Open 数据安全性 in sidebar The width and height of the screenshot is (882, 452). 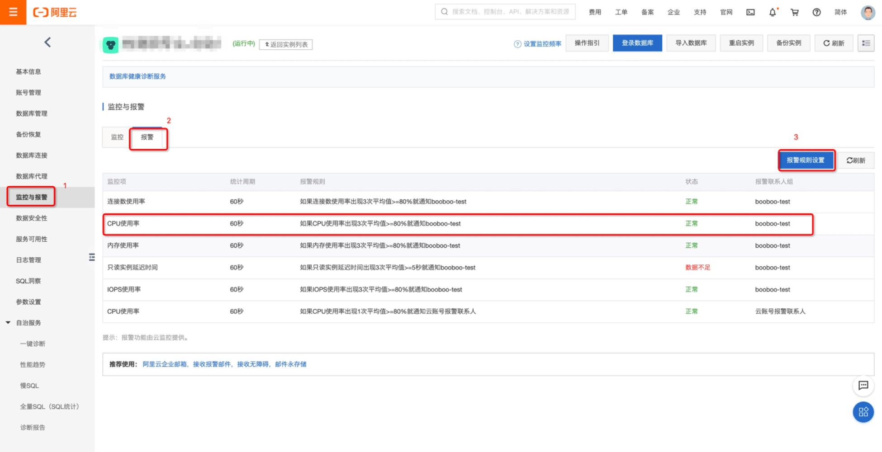coord(32,218)
